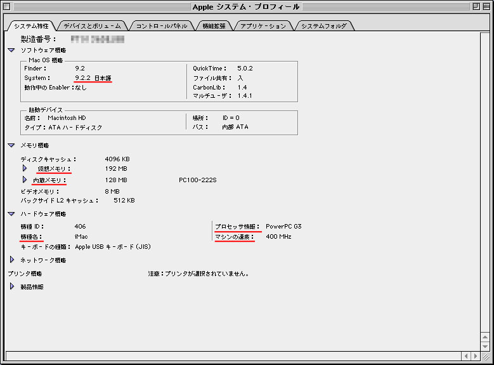This screenshot has width=494, height=365.
Task: Collapse the ハードウェア概略 section triangle
Action: coord(11,214)
